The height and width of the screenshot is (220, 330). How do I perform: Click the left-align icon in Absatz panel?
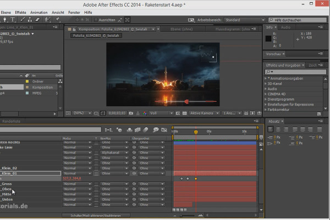269,129
